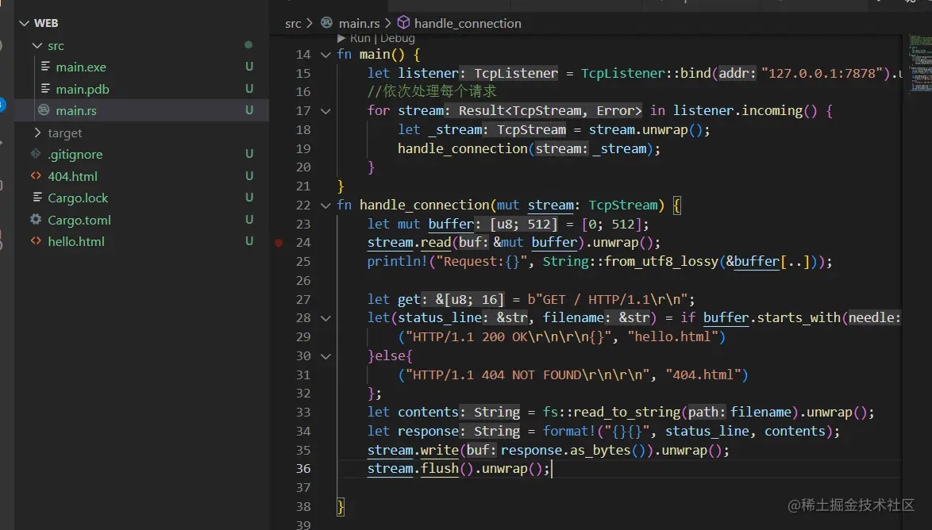Click the Rust icon beside main.rs
Viewport: 932px width, 530px height.
[44, 110]
